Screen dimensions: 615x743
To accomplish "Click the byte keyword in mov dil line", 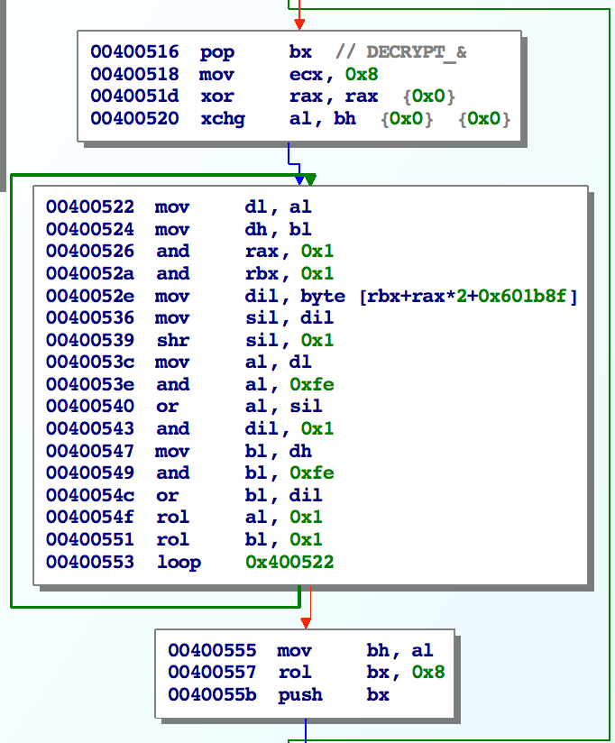I will (x=322, y=296).
